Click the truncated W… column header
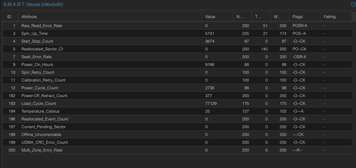The width and height of the screenshot is (356, 168). click(280, 17)
